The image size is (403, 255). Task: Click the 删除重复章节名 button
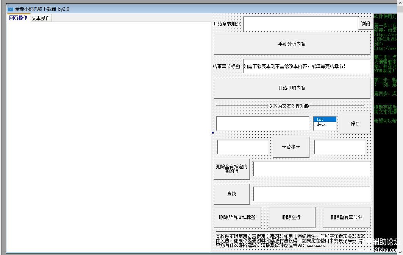coord(347,218)
